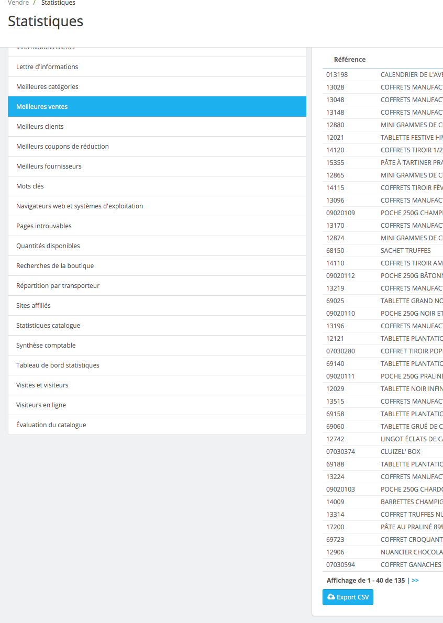Click reference 15355 cell
This screenshot has height=623, width=443.
point(335,162)
